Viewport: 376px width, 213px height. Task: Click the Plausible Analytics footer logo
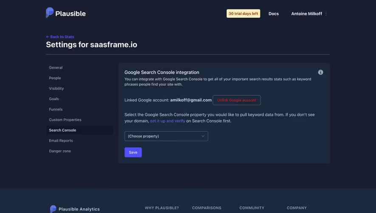[75, 209]
